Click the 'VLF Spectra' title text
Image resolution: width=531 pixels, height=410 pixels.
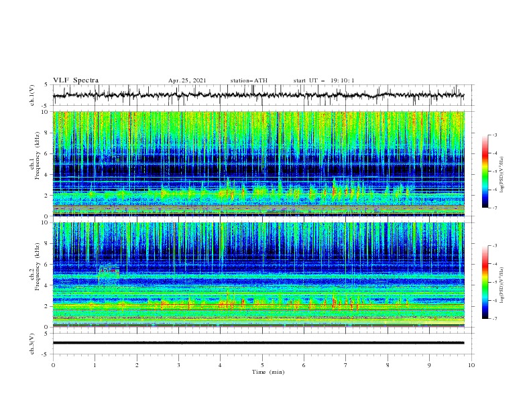(x=76, y=80)
